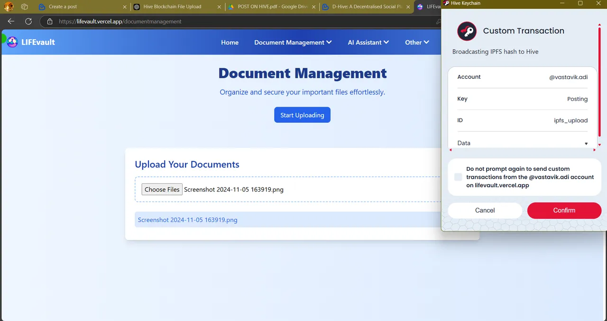Confirm the custom transaction
The image size is (607, 321).
pyautogui.click(x=564, y=211)
